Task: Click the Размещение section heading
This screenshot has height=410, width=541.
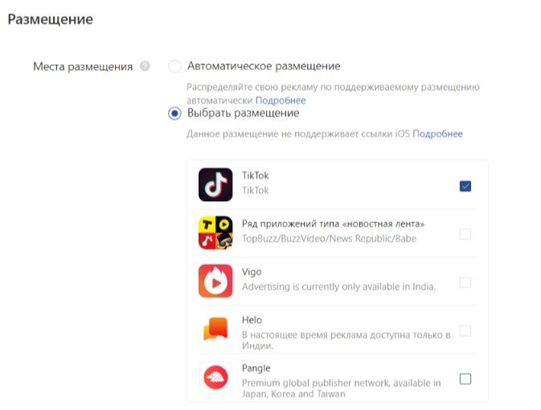Action: click(x=51, y=19)
